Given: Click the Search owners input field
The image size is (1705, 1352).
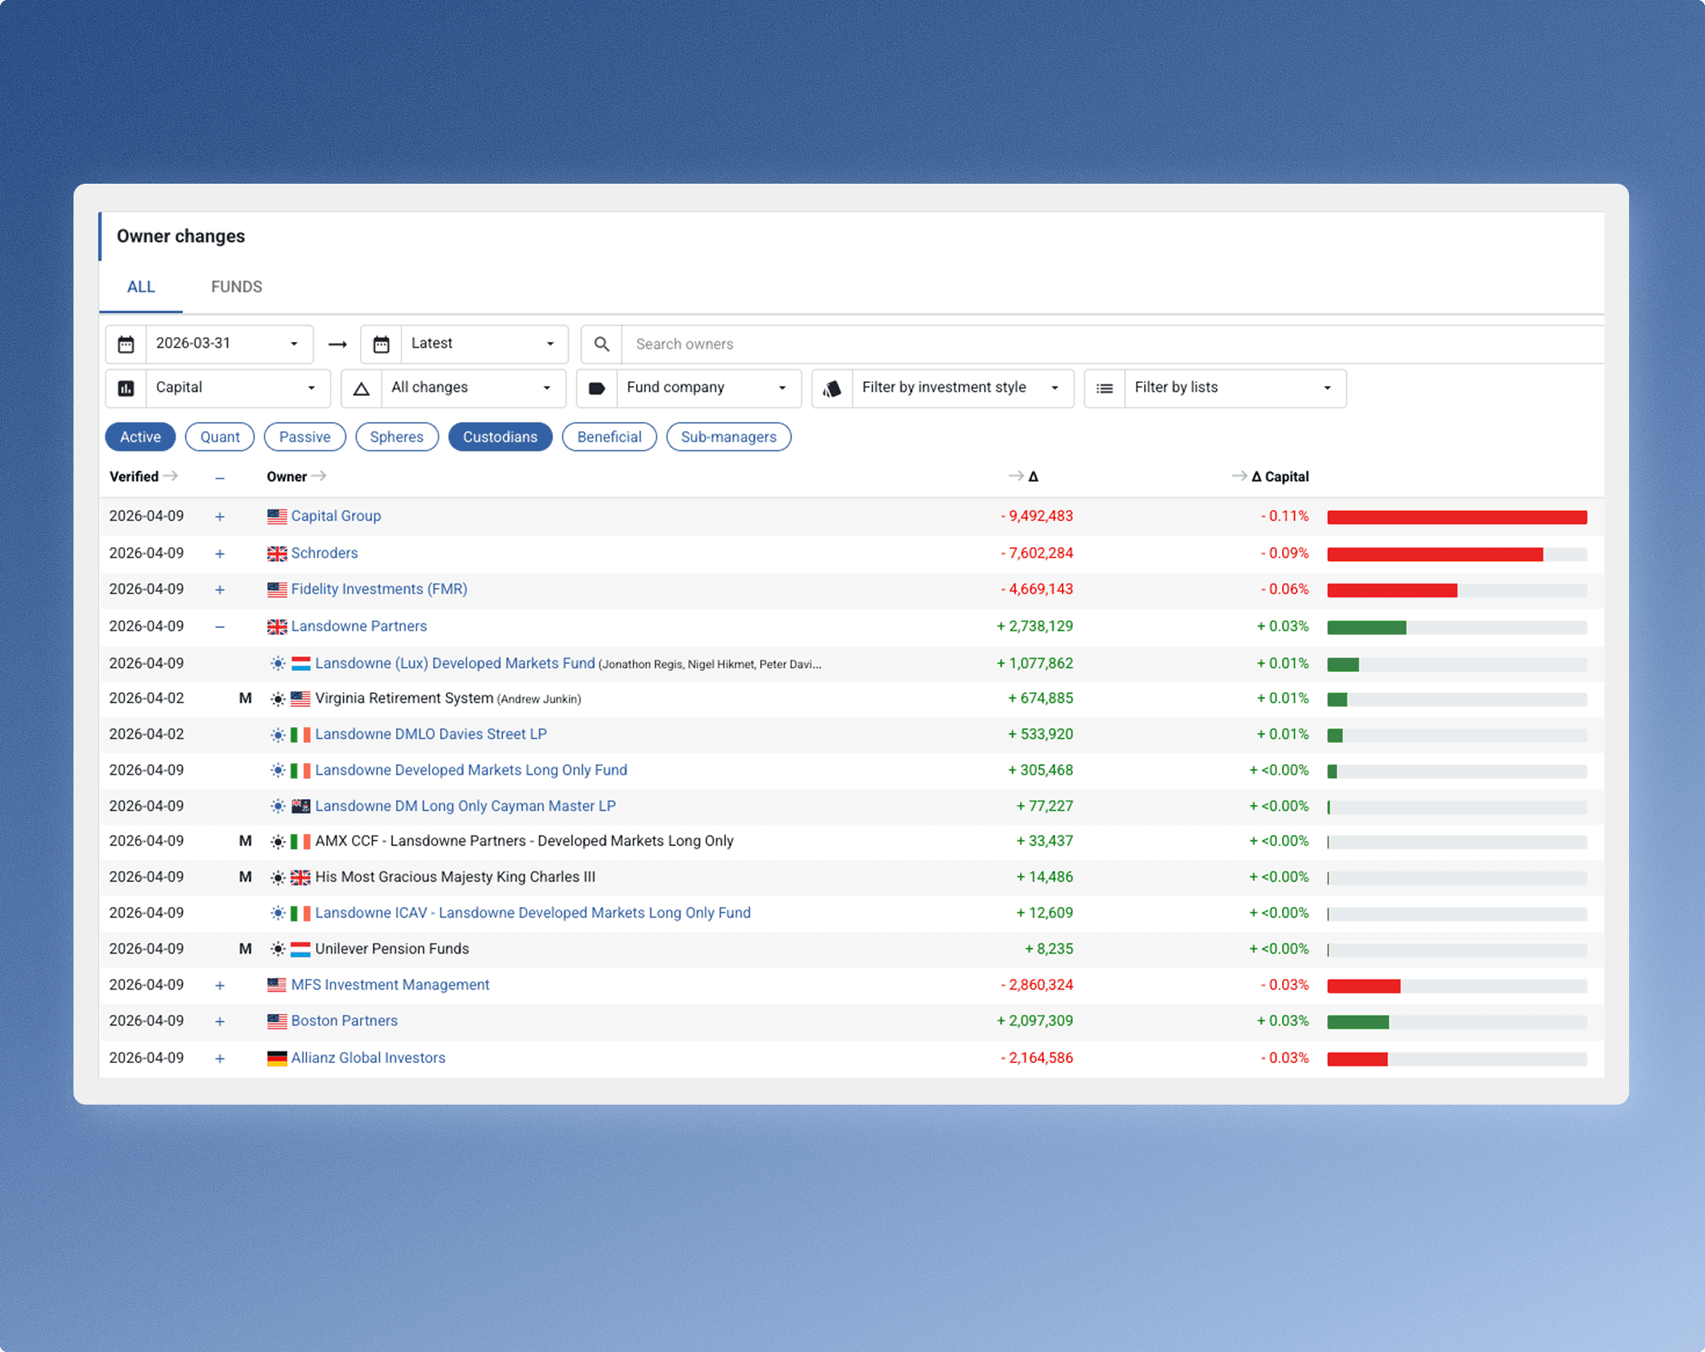Looking at the screenshot, I should point(1112,345).
